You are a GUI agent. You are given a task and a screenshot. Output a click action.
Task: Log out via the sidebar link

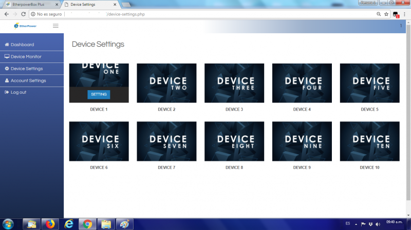coord(18,92)
